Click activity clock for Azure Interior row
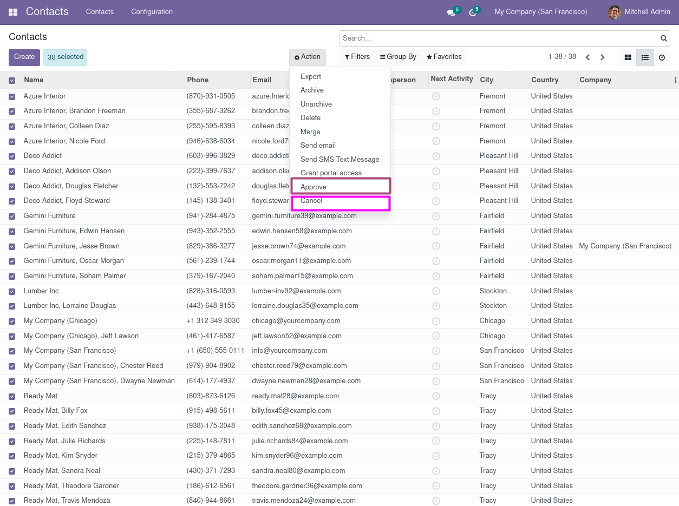Viewport: 679px width, 506px height. 436,96
